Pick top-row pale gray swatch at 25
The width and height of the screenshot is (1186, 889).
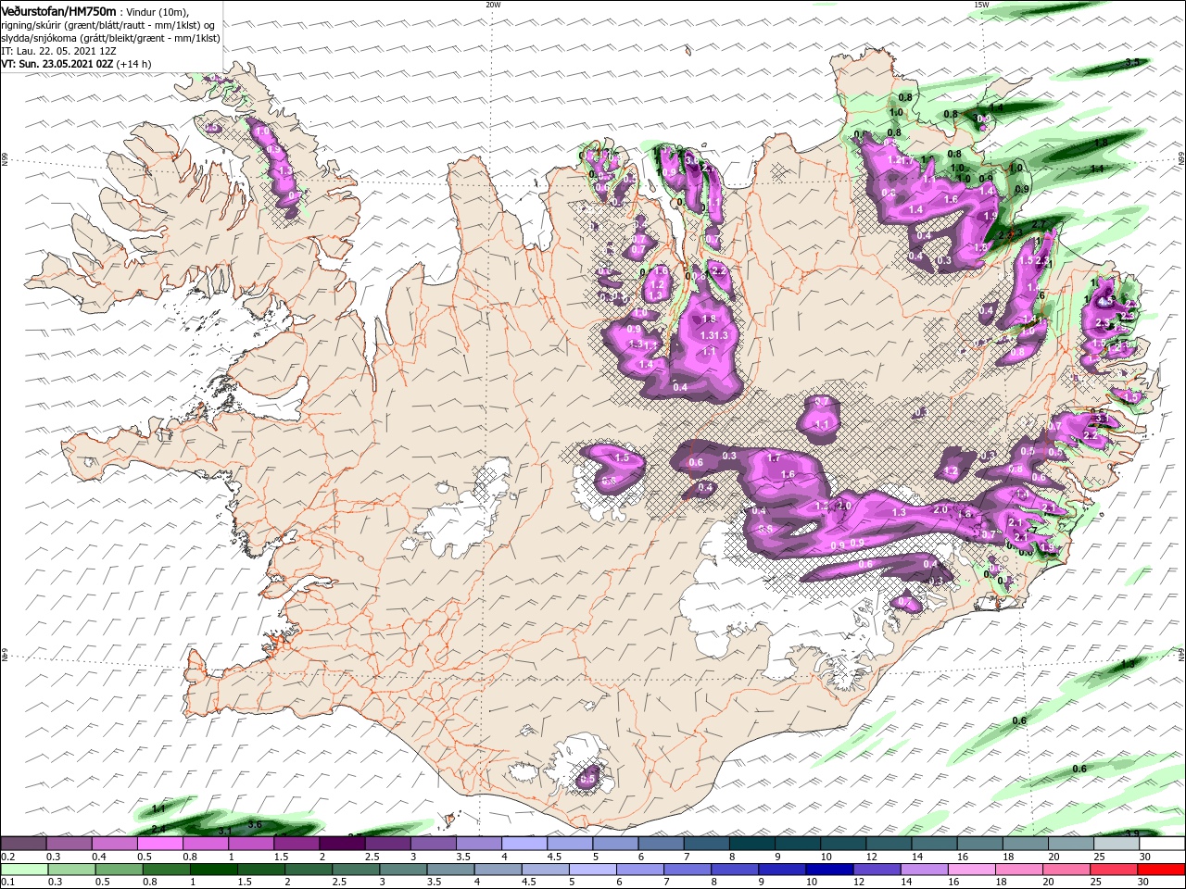tap(1117, 844)
